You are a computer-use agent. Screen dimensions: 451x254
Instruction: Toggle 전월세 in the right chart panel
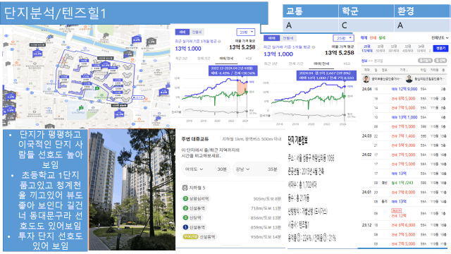288,38
